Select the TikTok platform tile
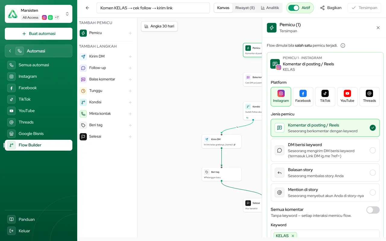This screenshot has height=241, width=386. pyautogui.click(x=325, y=97)
